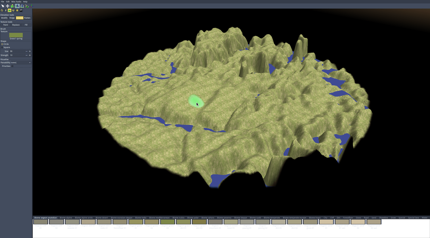Select the elevation raise tool with arrow icon
430x238 pixels.
pyautogui.click(x=12, y=6)
